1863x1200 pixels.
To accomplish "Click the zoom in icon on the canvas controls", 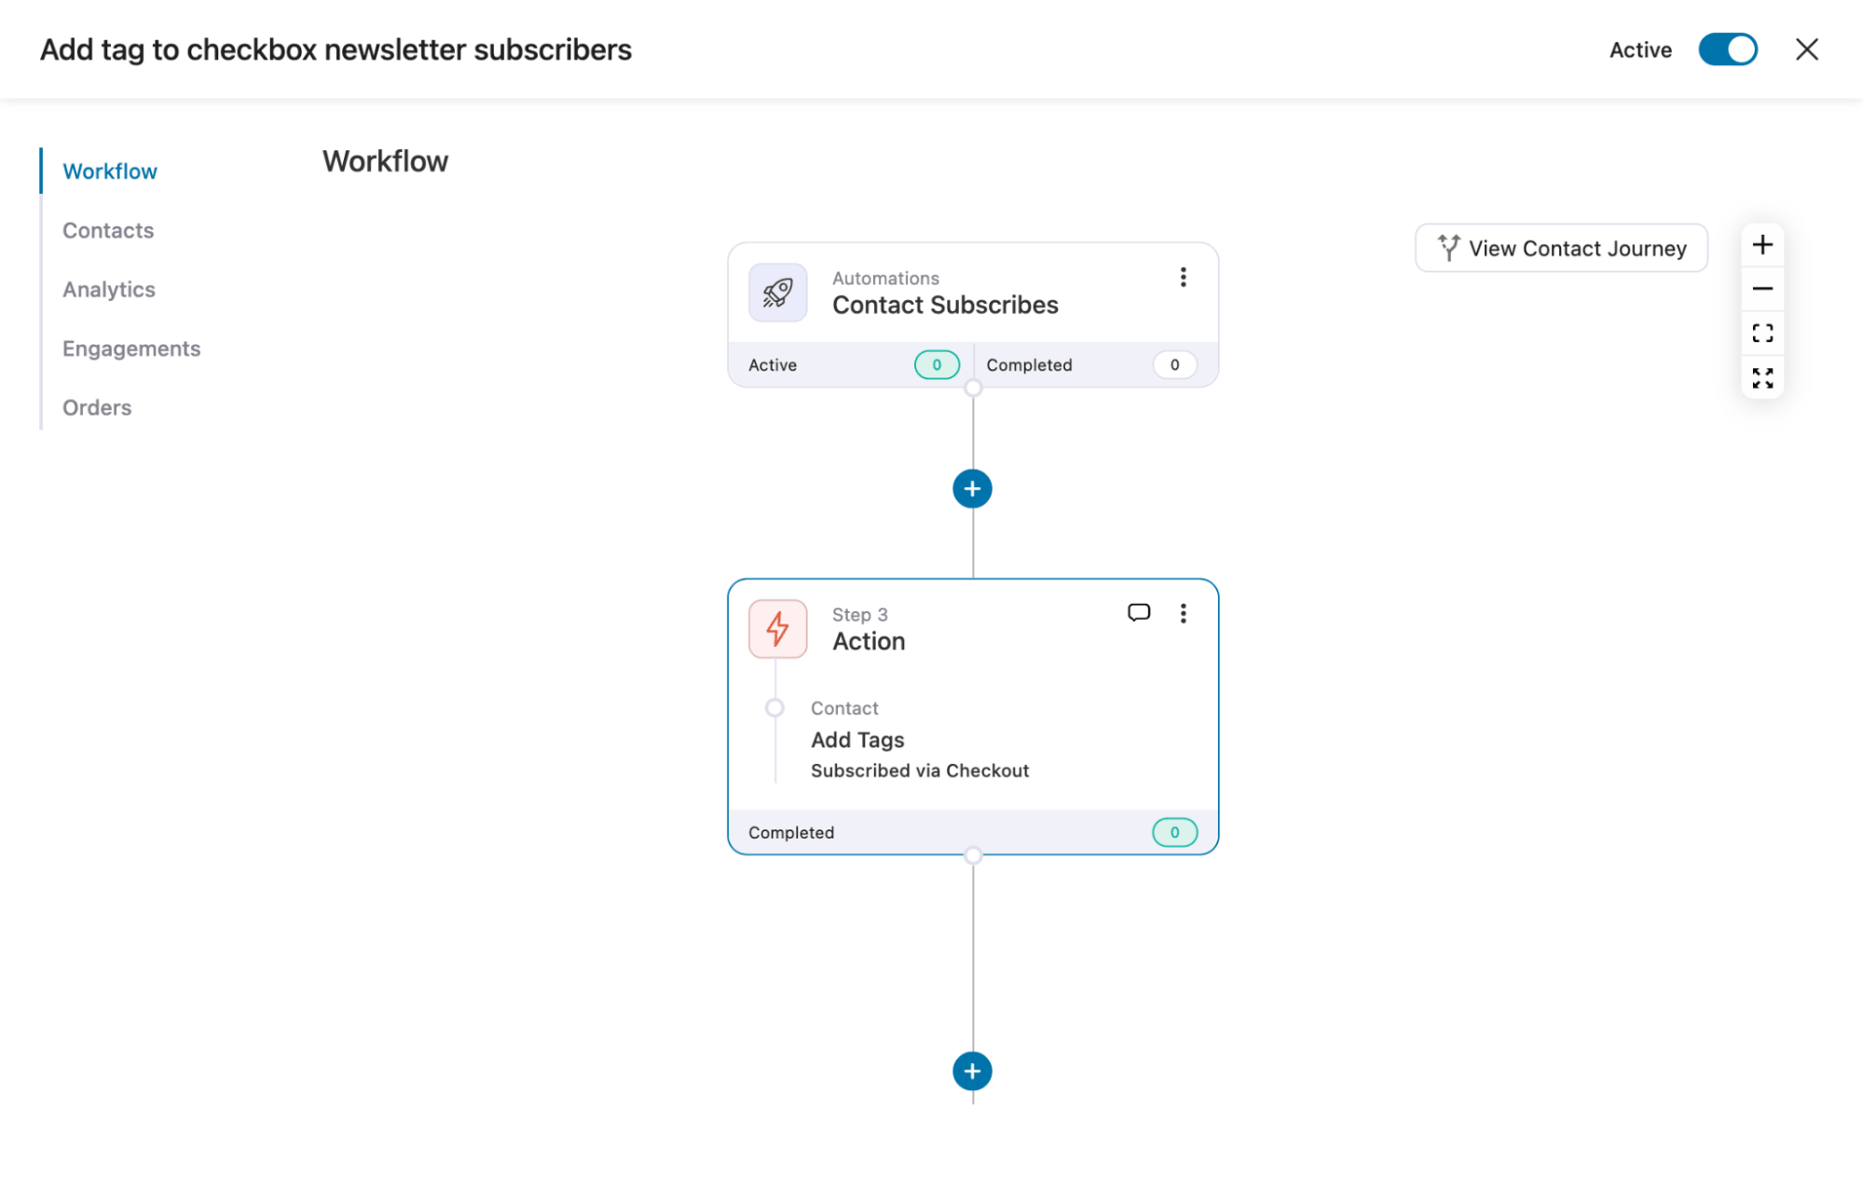I will [1761, 244].
